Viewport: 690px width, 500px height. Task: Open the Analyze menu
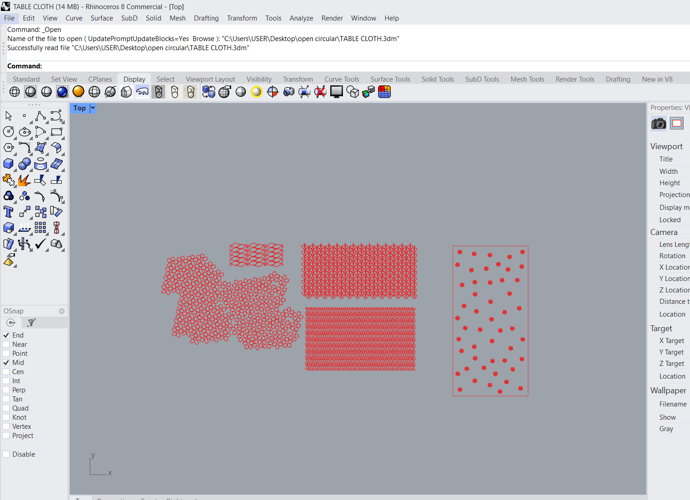[x=301, y=18]
